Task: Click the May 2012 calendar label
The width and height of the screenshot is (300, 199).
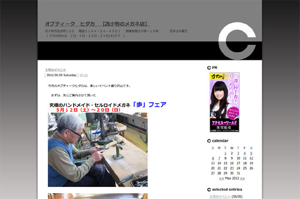Action: [232, 179]
